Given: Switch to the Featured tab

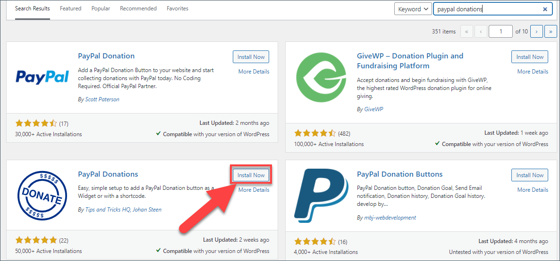Looking at the screenshot, I should [x=70, y=8].
